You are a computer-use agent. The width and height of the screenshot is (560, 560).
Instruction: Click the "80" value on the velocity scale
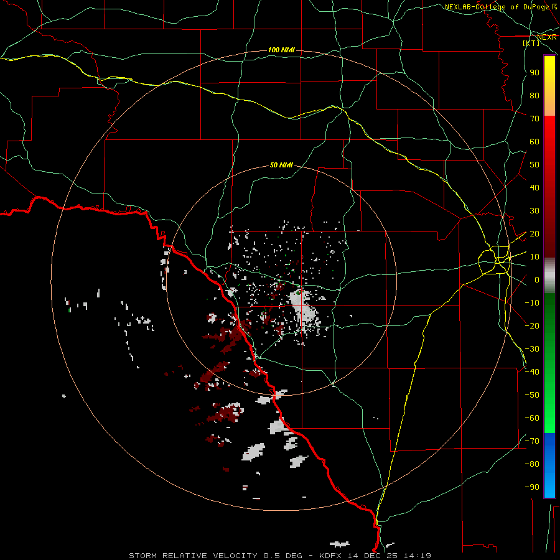(534, 96)
